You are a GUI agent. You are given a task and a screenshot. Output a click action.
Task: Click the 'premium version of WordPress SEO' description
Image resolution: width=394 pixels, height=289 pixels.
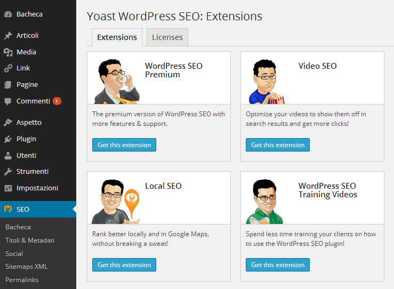[158, 119]
